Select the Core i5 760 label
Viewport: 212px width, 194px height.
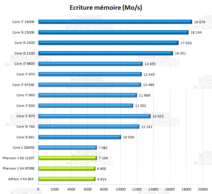click(26, 127)
